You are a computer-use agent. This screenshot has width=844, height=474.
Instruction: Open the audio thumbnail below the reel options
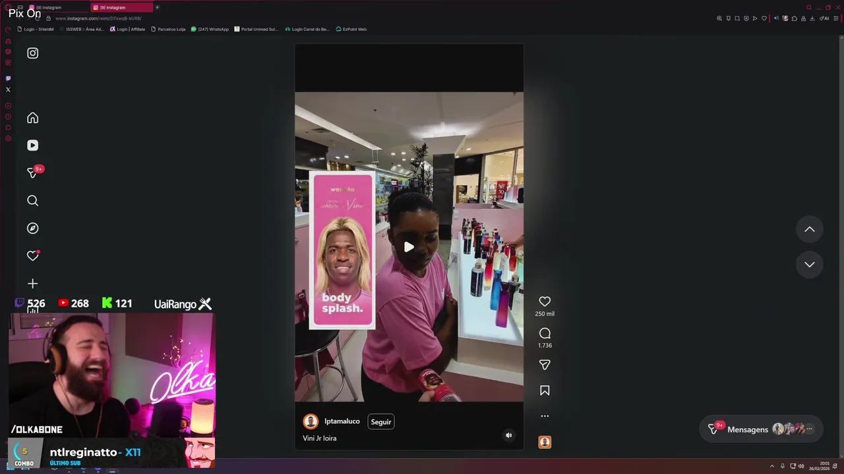pyautogui.click(x=545, y=442)
